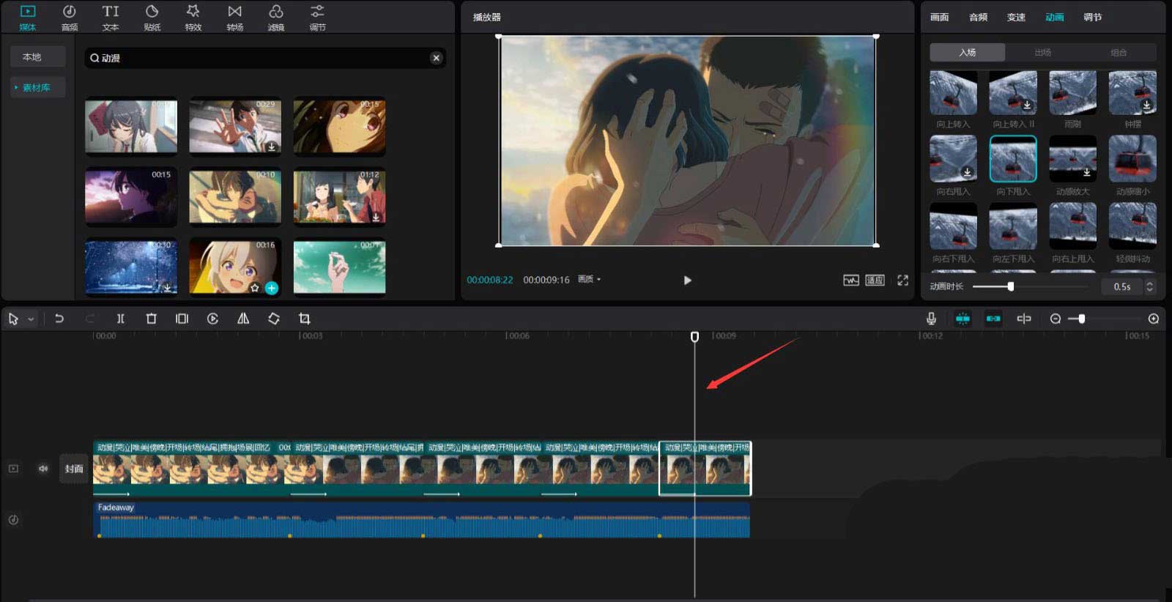
Task: Clear the search box with X
Action: tap(437, 58)
